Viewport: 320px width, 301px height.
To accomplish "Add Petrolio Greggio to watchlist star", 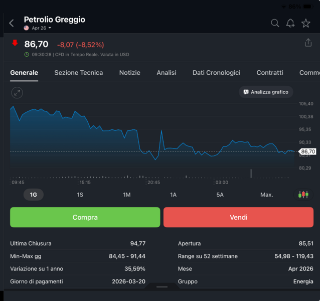I will pyautogui.click(x=305, y=23).
